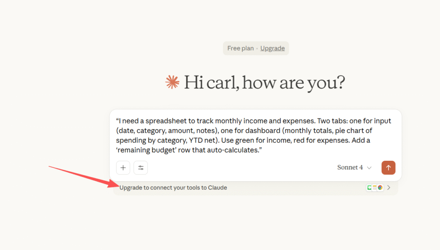Viewport: 440px width, 250px height.
Task: Send the message with the orange arrow button
Action: click(x=388, y=168)
